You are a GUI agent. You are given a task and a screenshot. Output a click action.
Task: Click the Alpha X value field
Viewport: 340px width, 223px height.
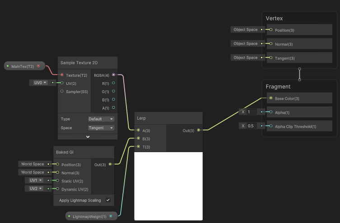pos(252,112)
